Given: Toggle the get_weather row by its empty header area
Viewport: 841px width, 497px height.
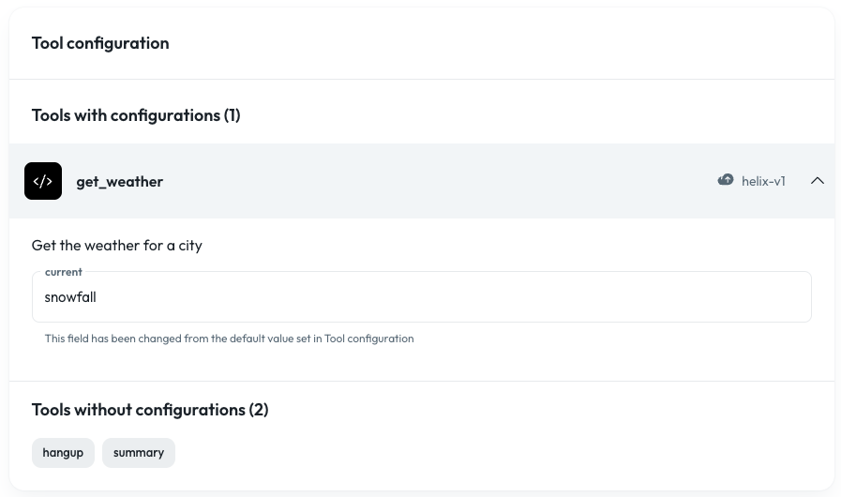Looking at the screenshot, I should [440, 181].
